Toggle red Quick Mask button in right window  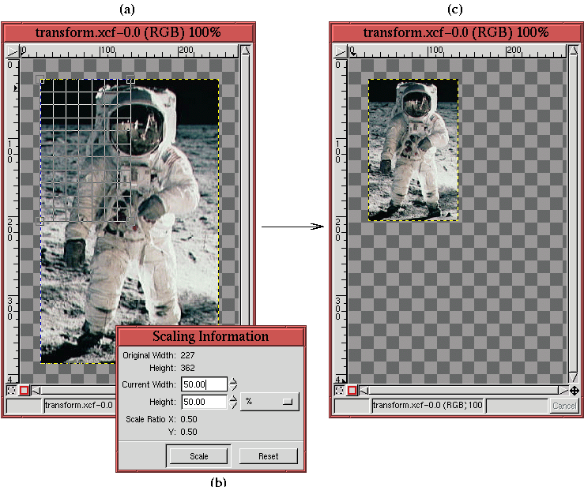pyautogui.click(x=351, y=390)
